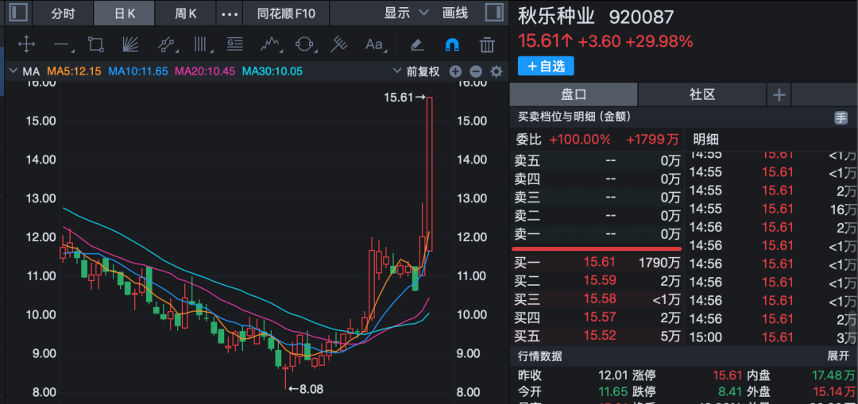This screenshot has width=858, height=404.
Task: Open chart settings gear icon
Action: [497, 71]
